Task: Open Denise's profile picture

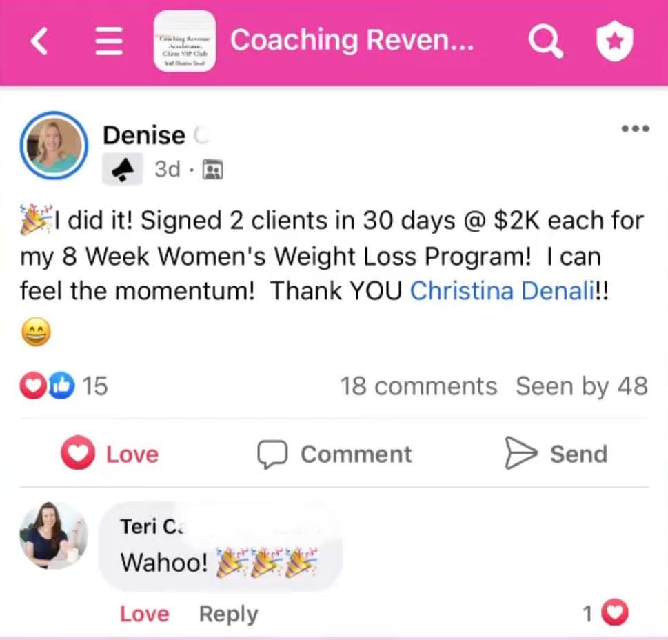Action: click(x=54, y=146)
